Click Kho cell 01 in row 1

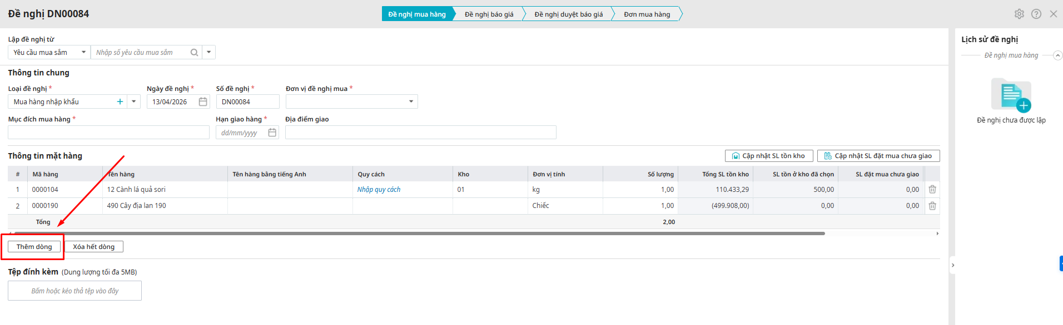tap(490, 190)
